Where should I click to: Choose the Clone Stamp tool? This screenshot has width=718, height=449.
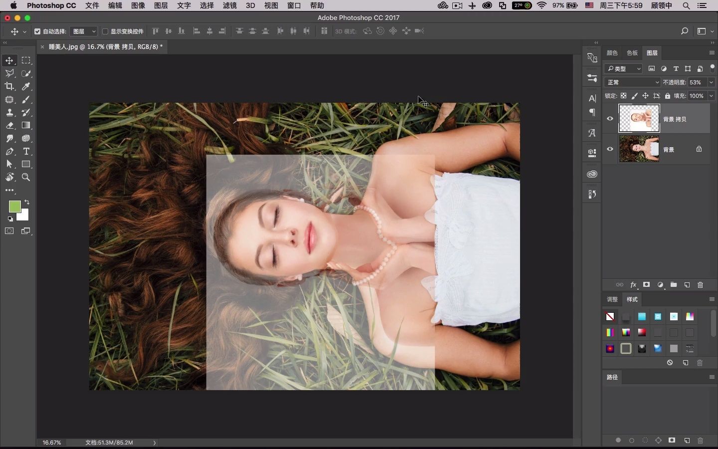pyautogui.click(x=9, y=112)
